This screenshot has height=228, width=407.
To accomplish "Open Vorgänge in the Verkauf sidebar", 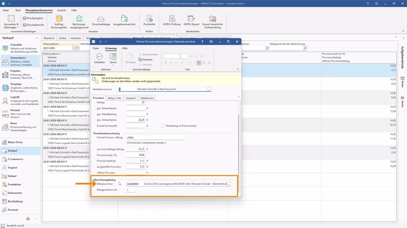I will 21,87.
